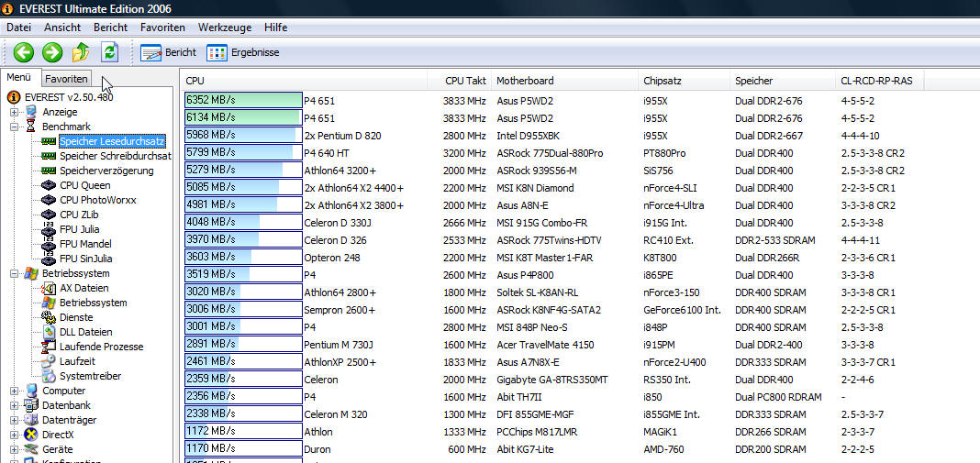This screenshot has height=463, width=980.
Task: Expand the Datenbank tree node
Action: [x=15, y=405]
